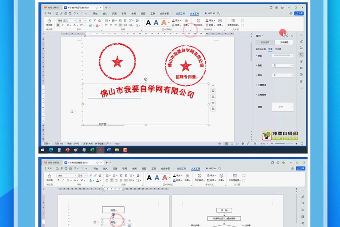Click the bullet list icon in the upper window
Image resolution: width=340 pixels, height=227 pixels.
click(107, 20)
